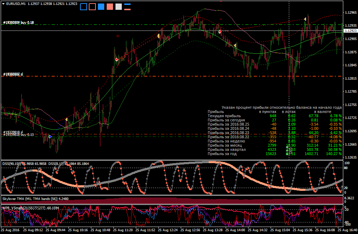Click the solid blue square button
358x234 pixels.
(x=101, y=7)
